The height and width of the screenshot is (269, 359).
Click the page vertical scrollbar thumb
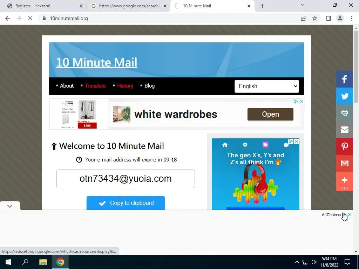(356, 66)
